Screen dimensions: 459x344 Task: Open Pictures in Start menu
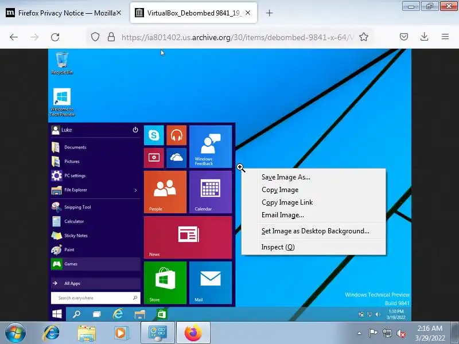tap(95, 161)
